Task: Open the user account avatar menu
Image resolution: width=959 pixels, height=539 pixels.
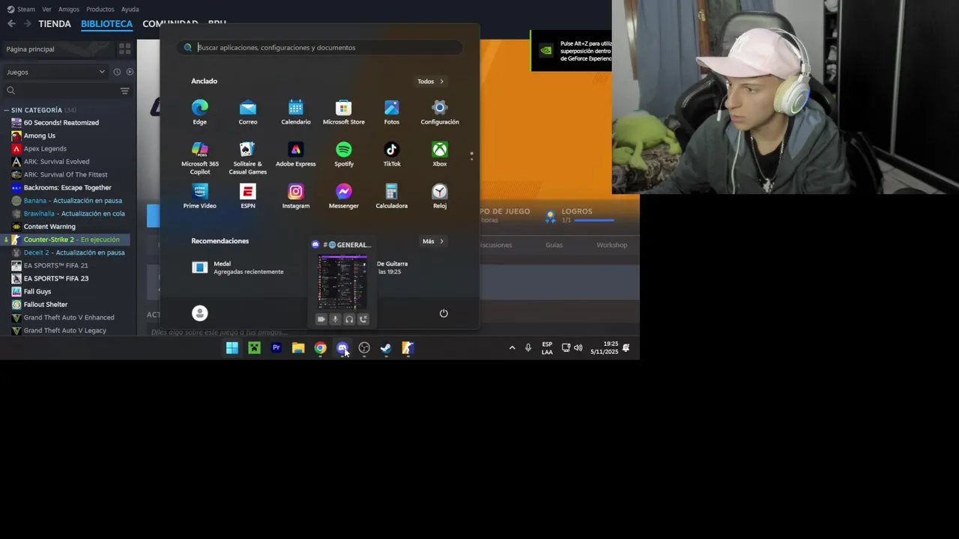Action: click(199, 314)
